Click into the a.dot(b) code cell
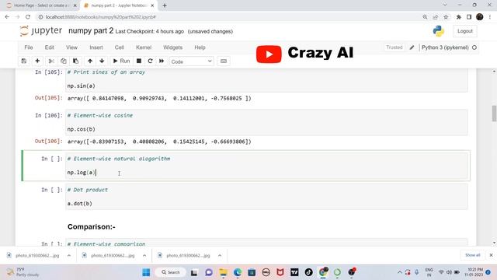Screen dimensions: 497x280 coord(266,197)
